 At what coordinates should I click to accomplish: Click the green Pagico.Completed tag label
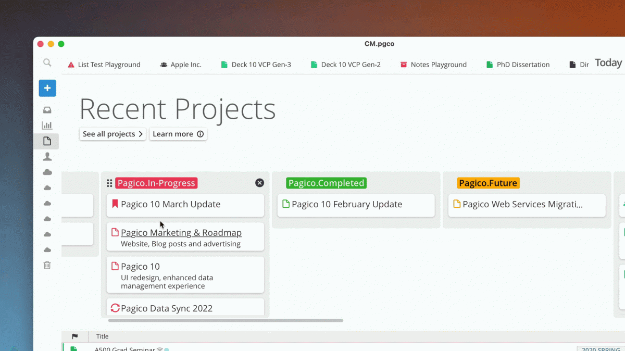326,183
